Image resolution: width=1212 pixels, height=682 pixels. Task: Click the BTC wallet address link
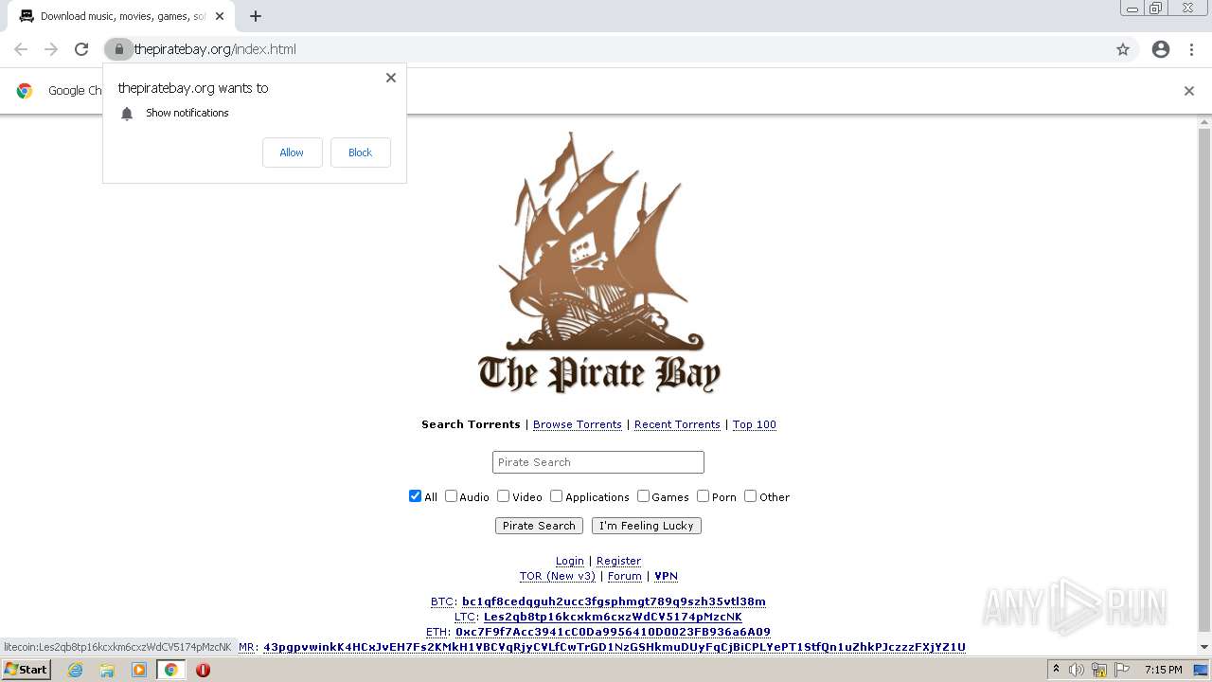(x=614, y=601)
